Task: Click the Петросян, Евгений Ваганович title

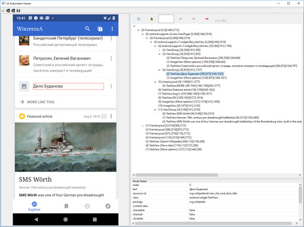Action: [62, 58]
